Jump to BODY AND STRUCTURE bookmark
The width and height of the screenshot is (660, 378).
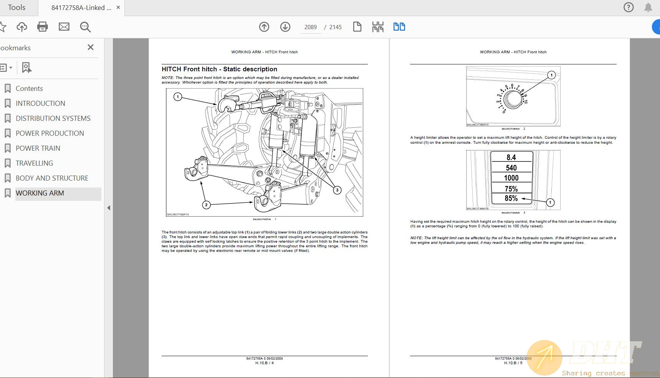[x=52, y=178]
